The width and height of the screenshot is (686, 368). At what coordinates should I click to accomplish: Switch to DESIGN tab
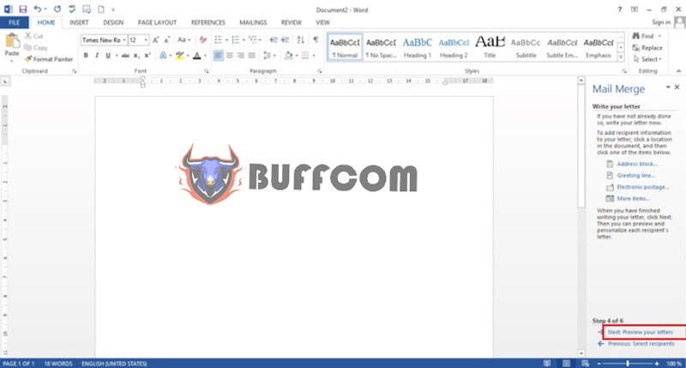click(x=113, y=22)
